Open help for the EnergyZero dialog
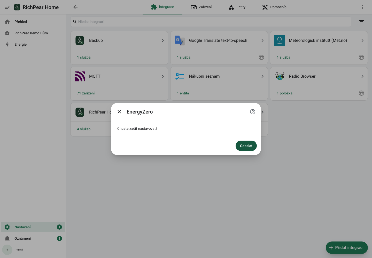 (x=253, y=112)
